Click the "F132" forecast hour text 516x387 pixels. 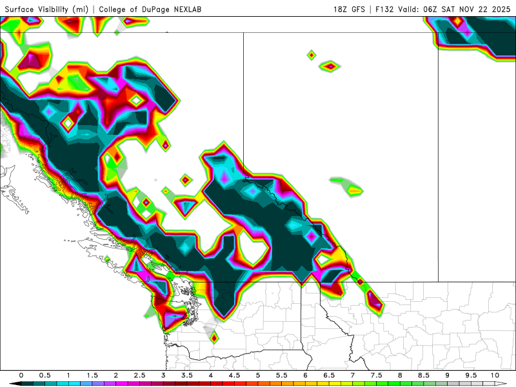pos(384,9)
